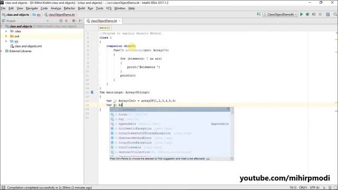Expand the out folder
Image resolution: width=338 pixels, height=190 pixels.
coord(6,36)
